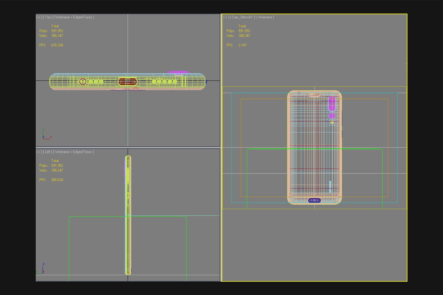Screen dimensions: 443x295
Task: Select the phone body in the Left viewport
Action: pos(128,215)
